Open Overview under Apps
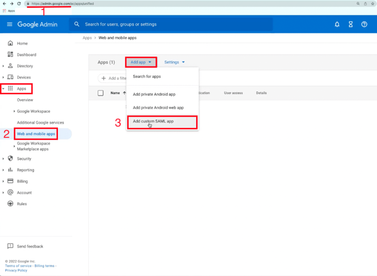The width and height of the screenshot is (377, 276). [25, 100]
